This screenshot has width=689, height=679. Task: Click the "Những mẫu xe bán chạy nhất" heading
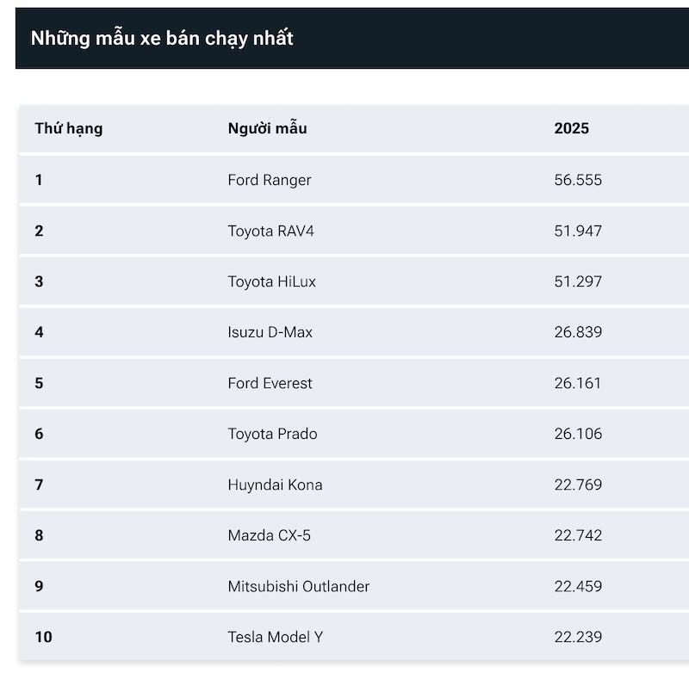162,38
